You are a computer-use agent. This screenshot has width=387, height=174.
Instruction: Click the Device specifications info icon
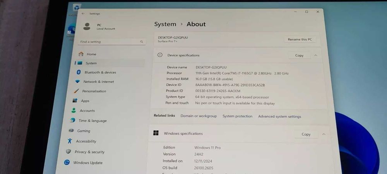160,55
